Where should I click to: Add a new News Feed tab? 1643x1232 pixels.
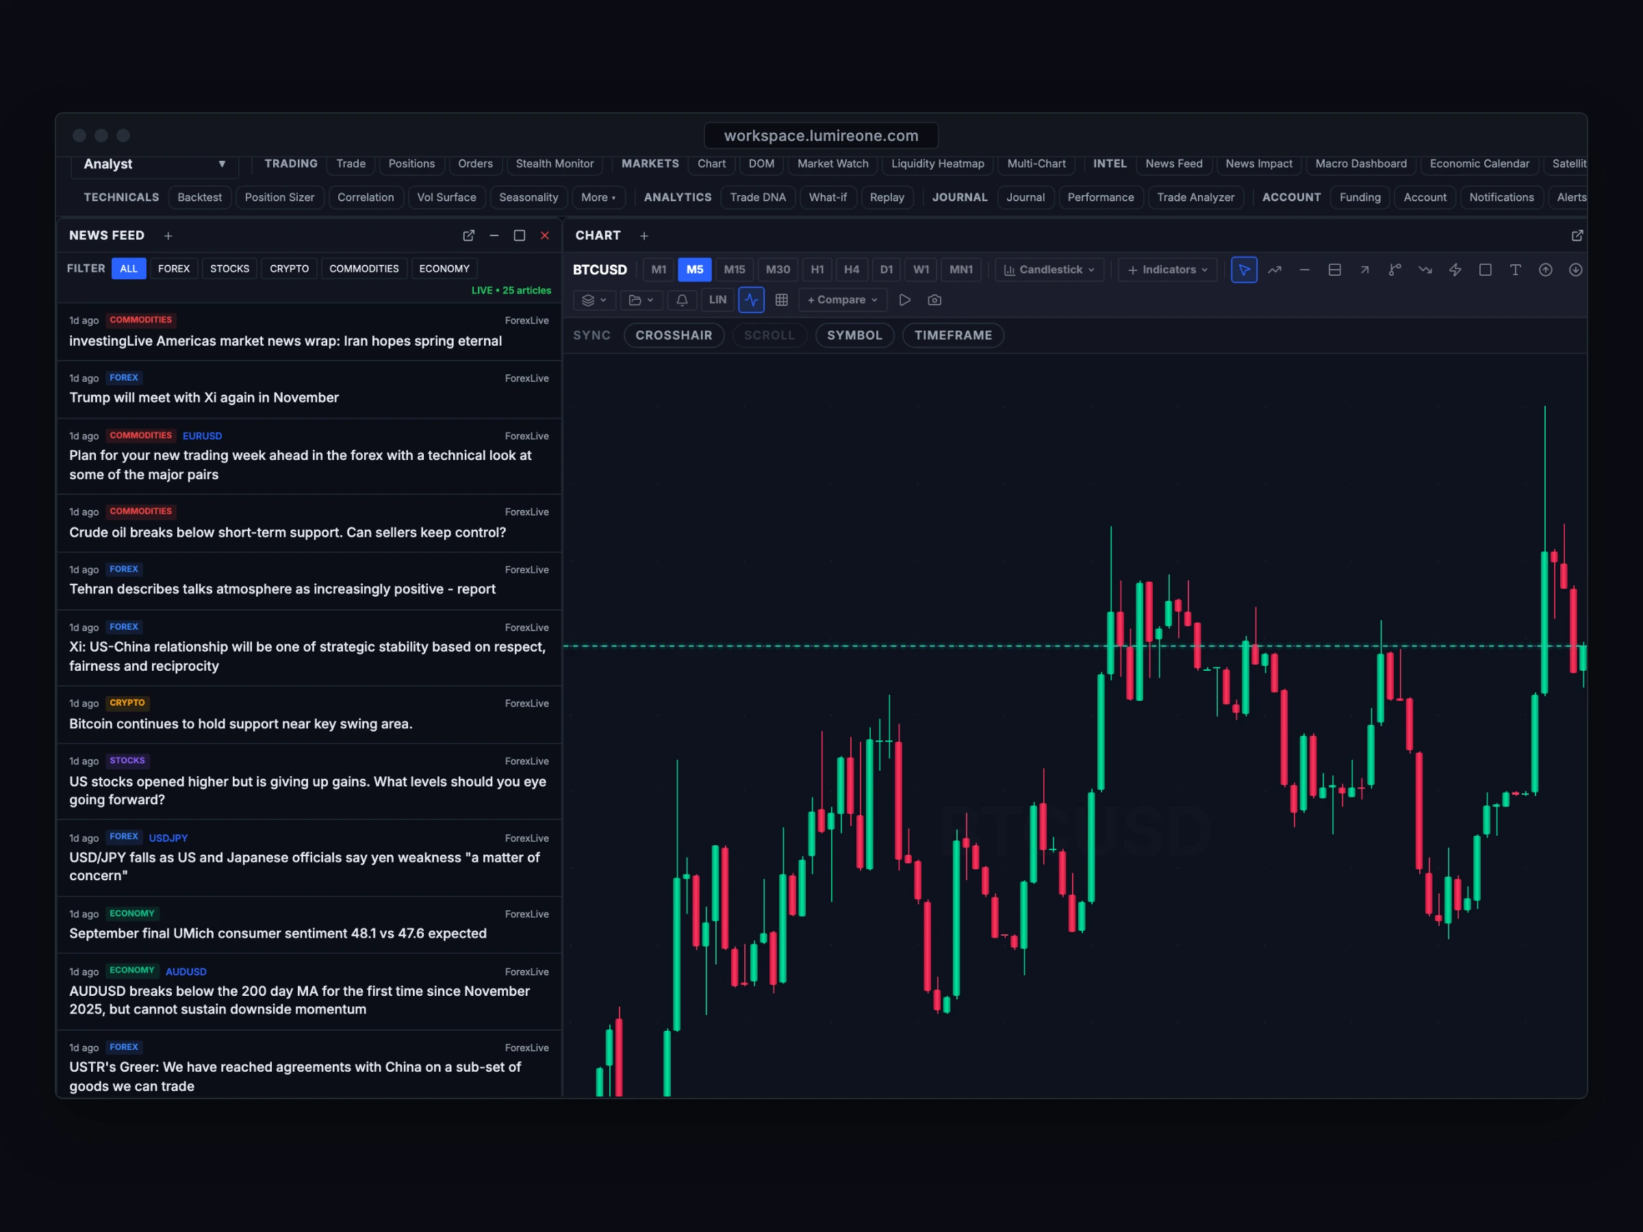[168, 235]
